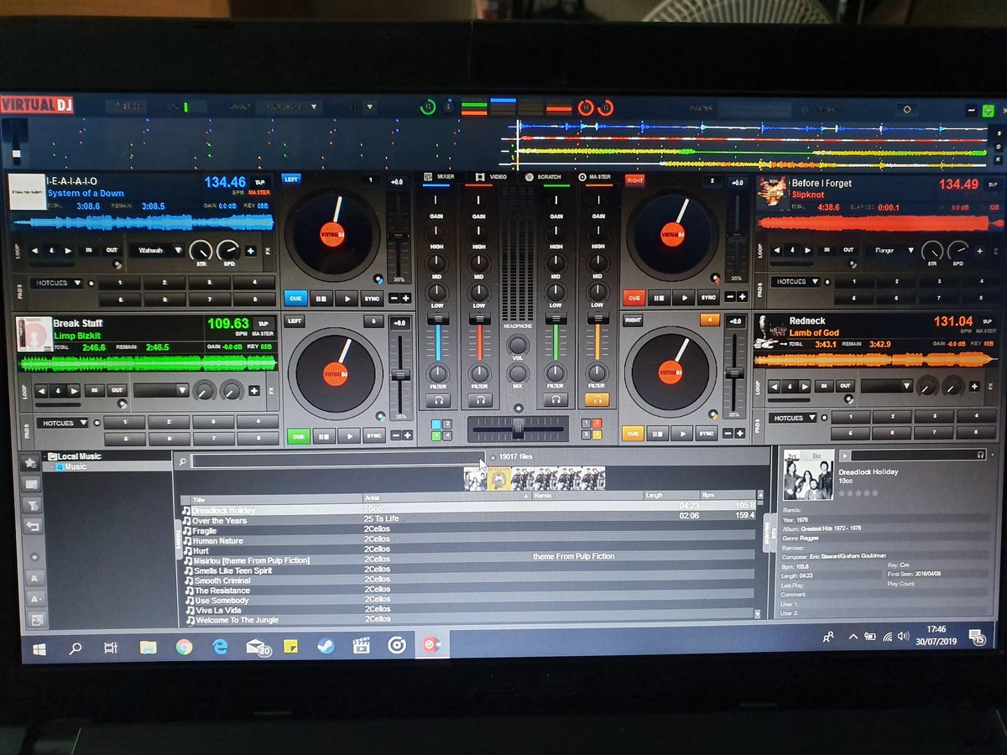Screen dimensions: 1007x755
Task: Toggle headphone cue on green mixer channel
Action: point(555,401)
